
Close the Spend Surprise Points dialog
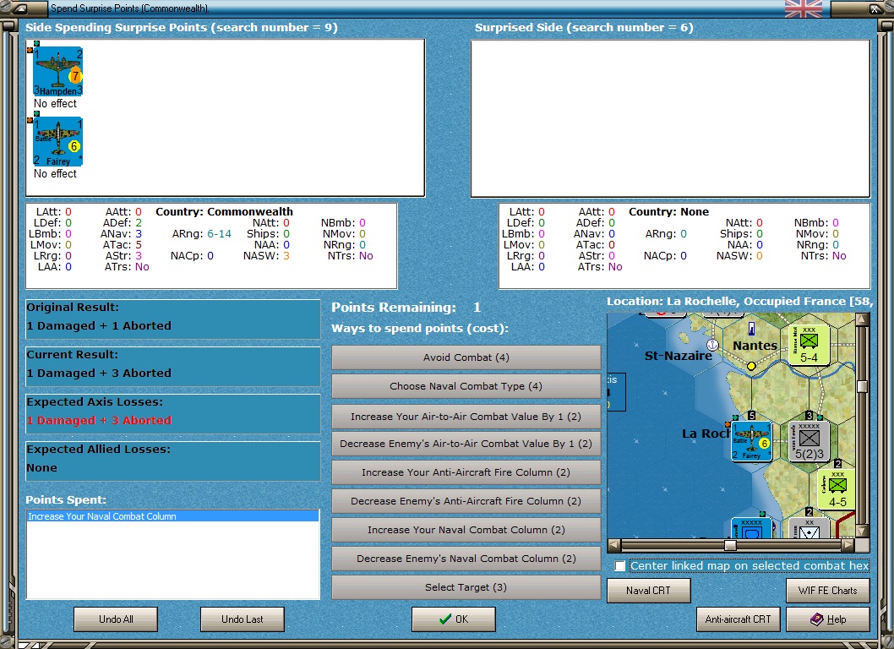tap(875, 8)
